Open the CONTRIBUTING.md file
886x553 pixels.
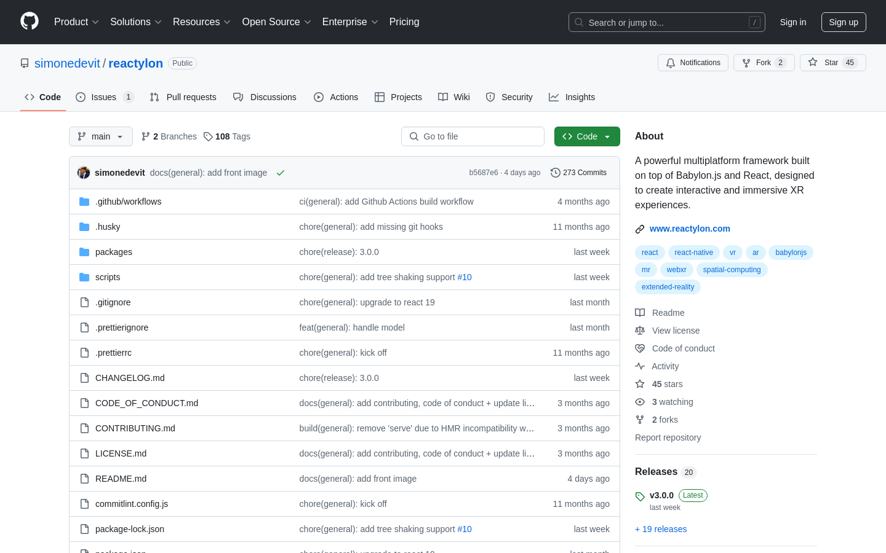[135, 428]
